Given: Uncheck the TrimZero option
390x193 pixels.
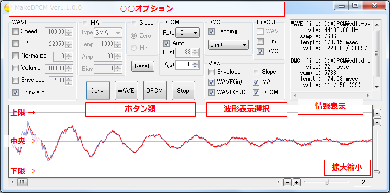Looking at the screenshot, I should click(x=15, y=92).
